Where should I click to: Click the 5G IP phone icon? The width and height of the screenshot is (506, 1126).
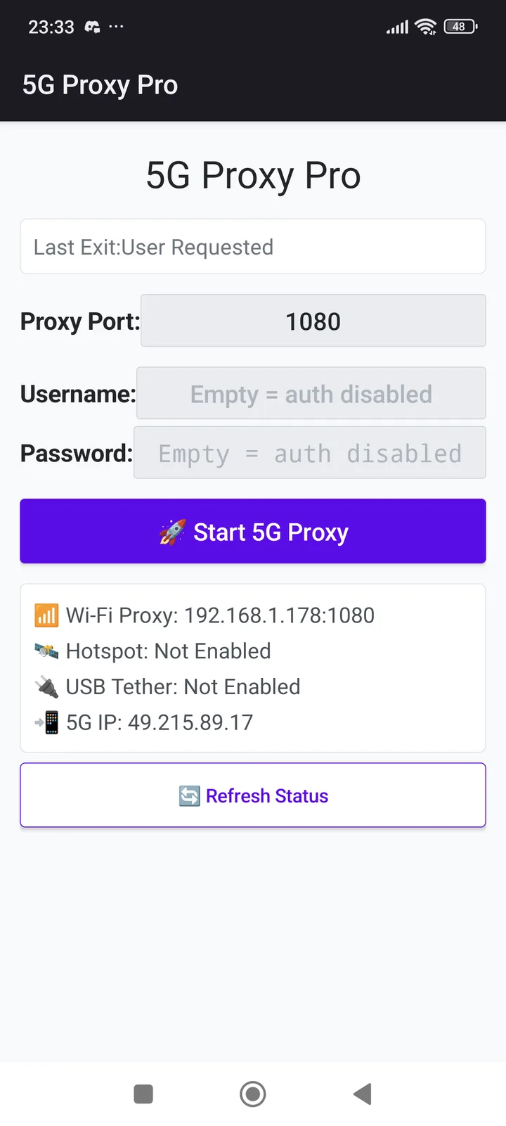(46, 722)
